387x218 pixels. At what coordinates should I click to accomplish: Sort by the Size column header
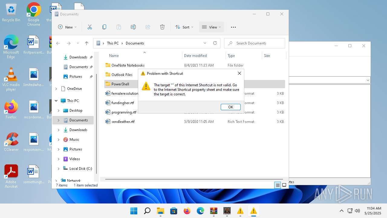coord(267,56)
